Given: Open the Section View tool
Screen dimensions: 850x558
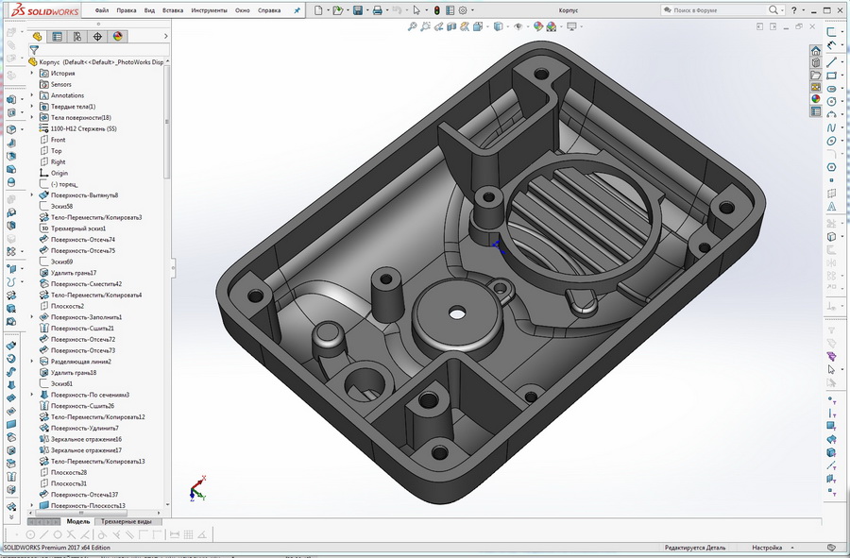Looking at the screenshot, I should [450, 26].
